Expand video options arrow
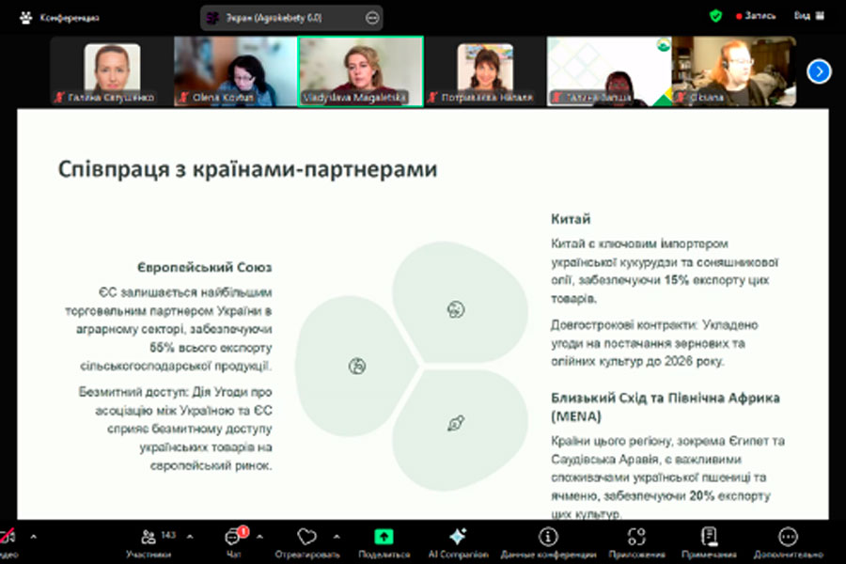The width and height of the screenshot is (846, 564). (34, 537)
